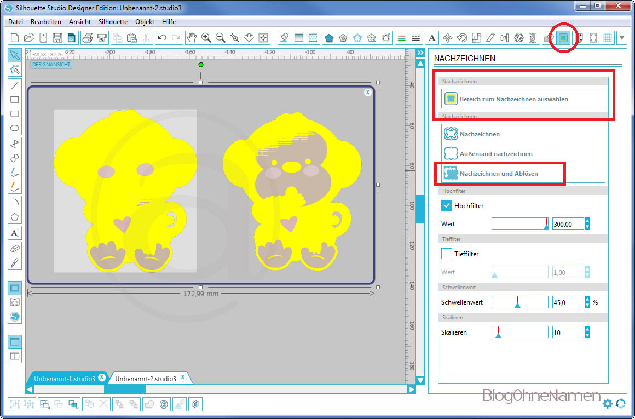The height and width of the screenshot is (419, 635).
Task: Collapse the right panel with double chevron
Action: pos(420,53)
